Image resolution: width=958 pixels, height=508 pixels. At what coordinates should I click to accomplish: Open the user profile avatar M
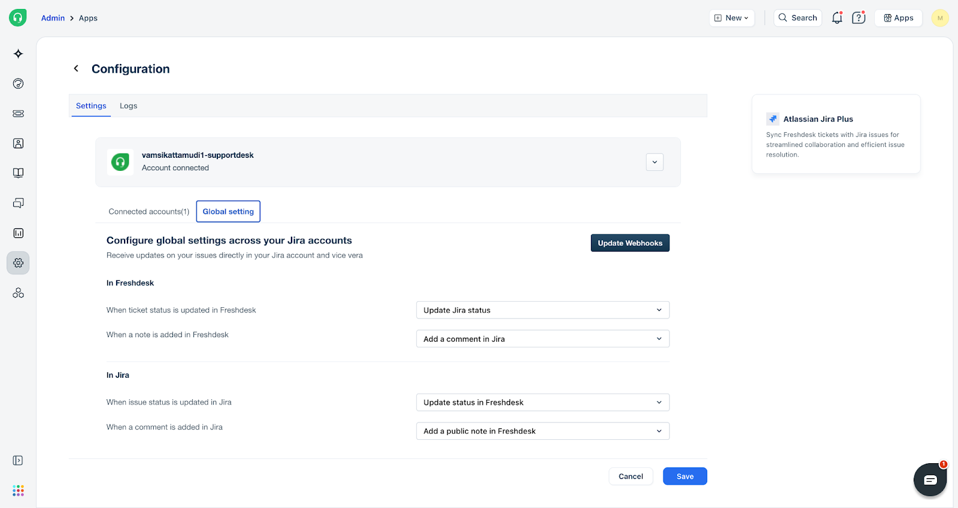click(940, 18)
